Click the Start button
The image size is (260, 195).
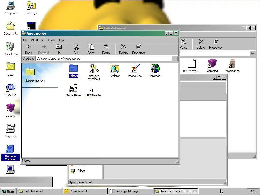[8, 191]
